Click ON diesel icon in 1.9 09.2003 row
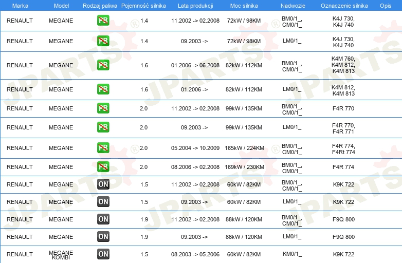Image resolution: width=402 pixels, height=263 pixels. [x=103, y=236]
